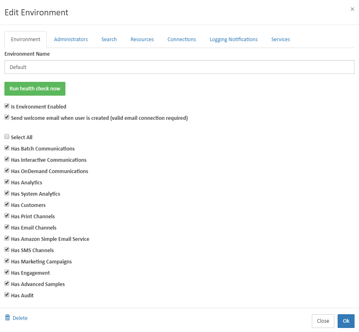The image size is (359, 332).
Task: Disable Has Amazon Simple Email Service
Action: 7,238
